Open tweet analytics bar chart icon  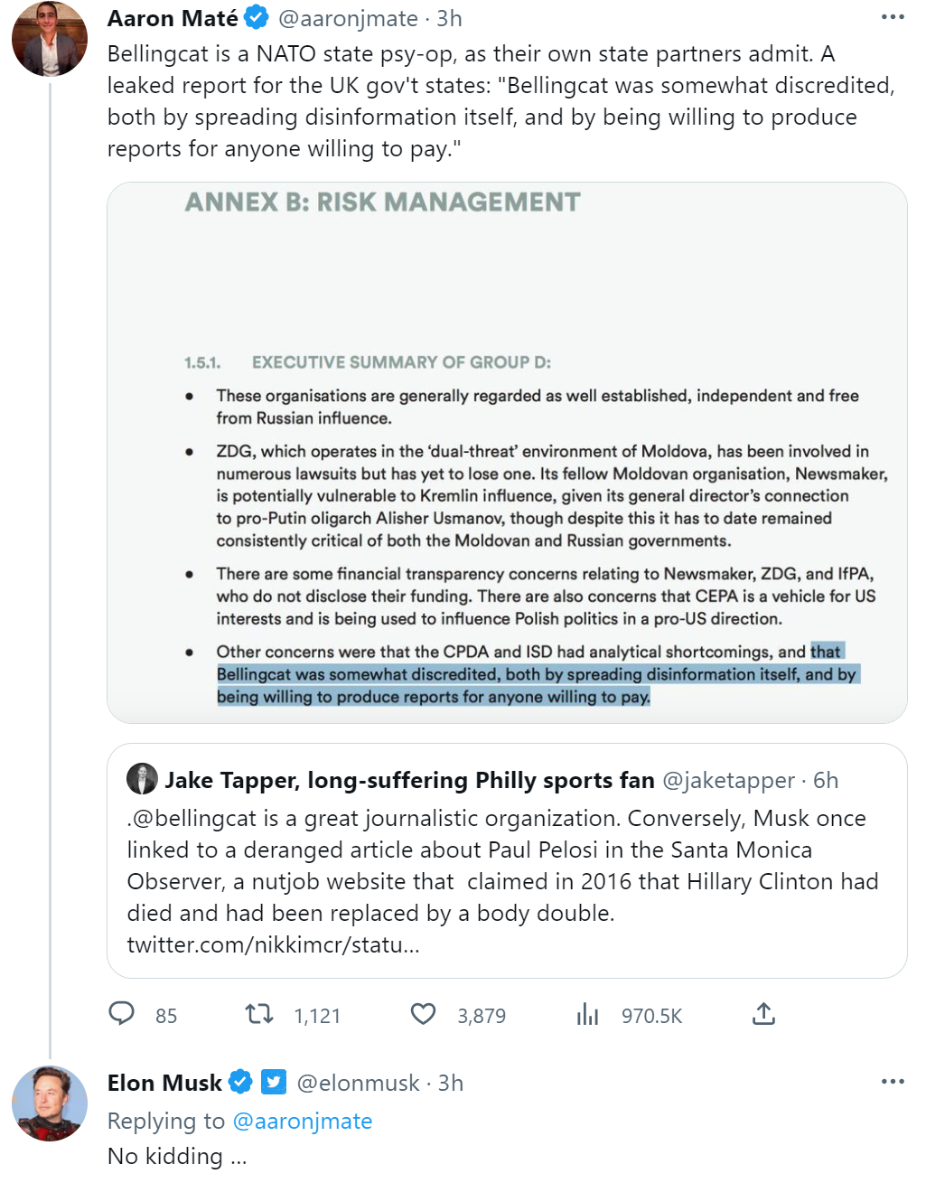tap(588, 1014)
